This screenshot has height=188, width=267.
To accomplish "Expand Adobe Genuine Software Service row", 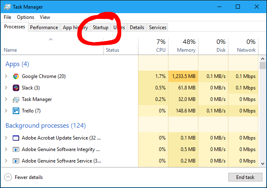I will click(6, 160).
